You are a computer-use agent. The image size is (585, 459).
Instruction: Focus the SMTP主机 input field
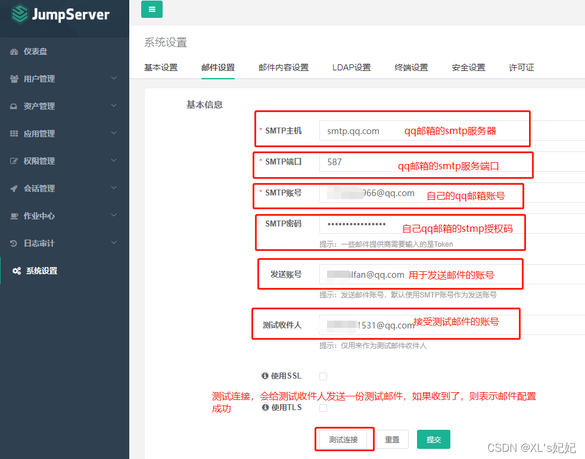[452, 131]
